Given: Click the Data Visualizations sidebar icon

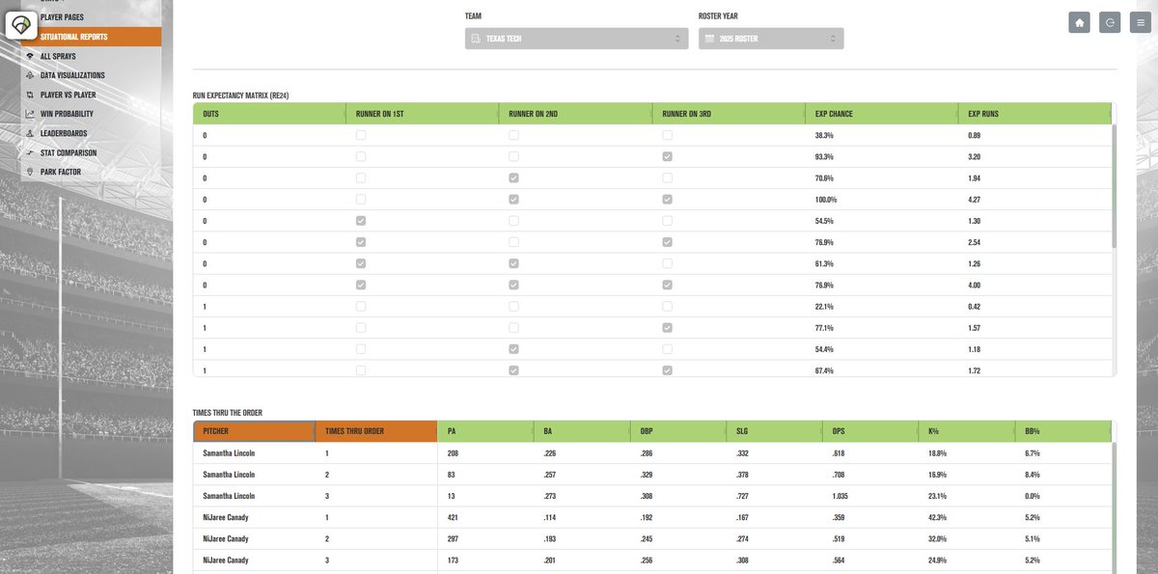Looking at the screenshot, I should click(x=31, y=75).
